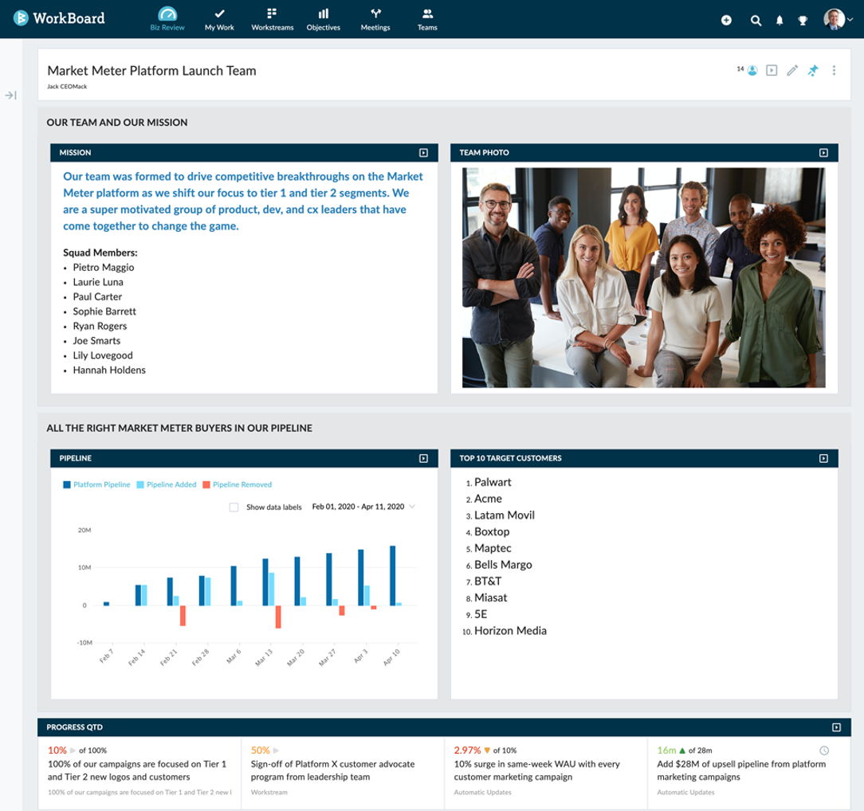The height and width of the screenshot is (811, 864).
Task: Click the 50% progress value
Action: click(x=260, y=750)
